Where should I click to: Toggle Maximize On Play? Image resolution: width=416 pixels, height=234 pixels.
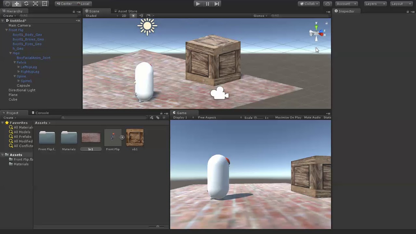[x=288, y=117]
